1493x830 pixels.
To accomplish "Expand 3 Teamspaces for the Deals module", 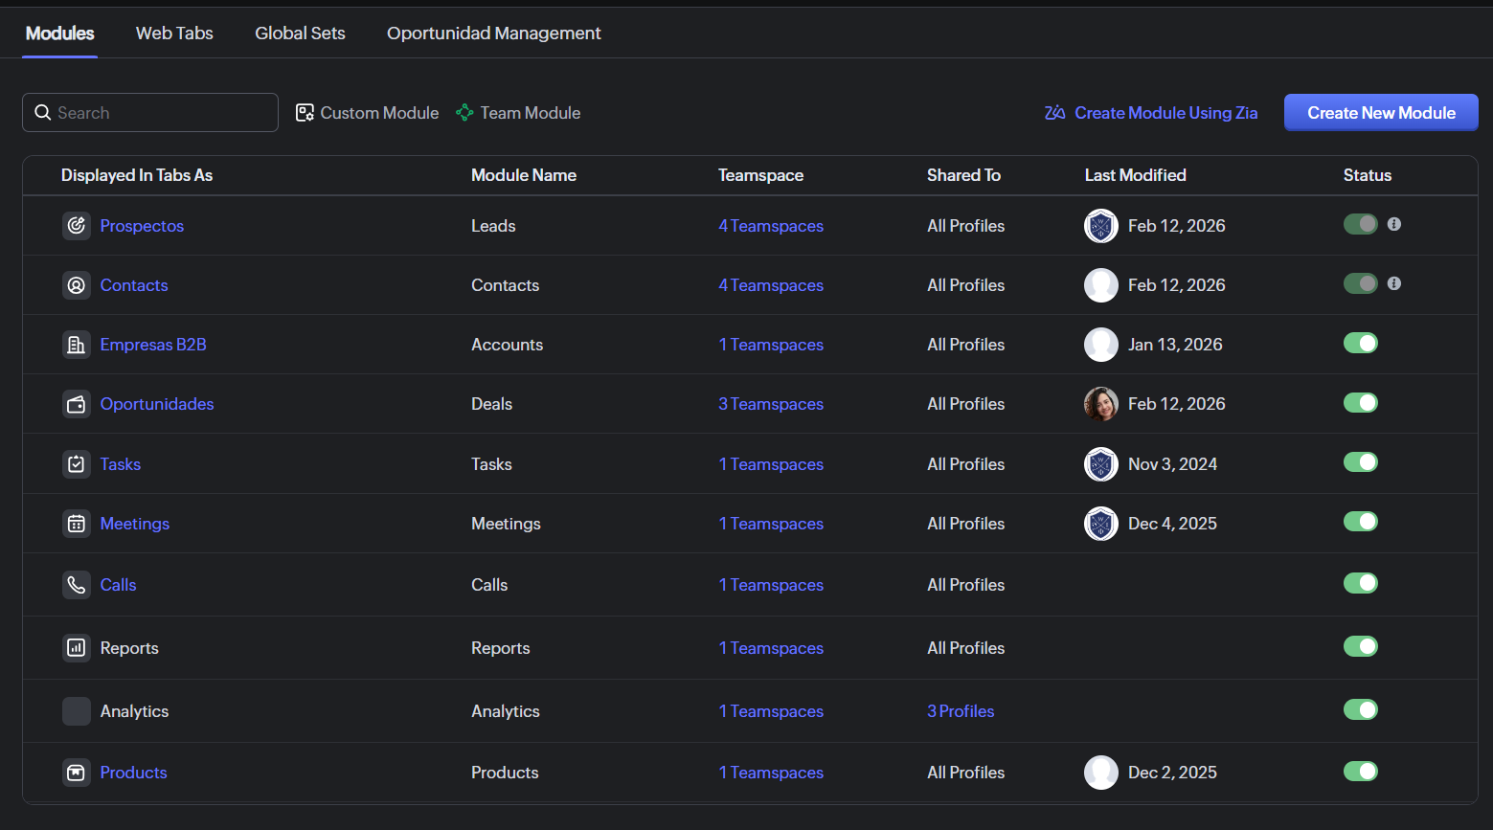I will [x=771, y=404].
